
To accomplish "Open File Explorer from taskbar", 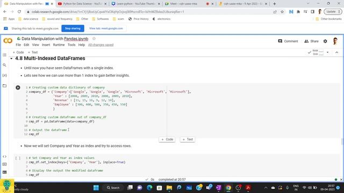I will click(x=169, y=188).
